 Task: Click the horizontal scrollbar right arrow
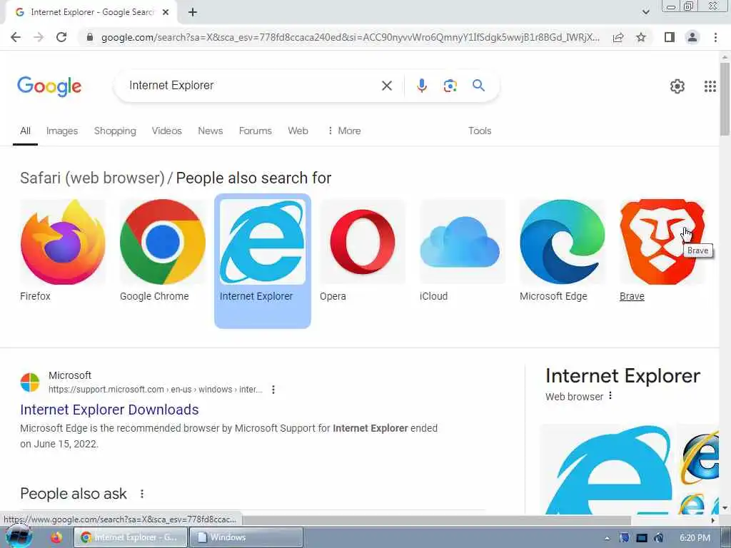click(713, 520)
